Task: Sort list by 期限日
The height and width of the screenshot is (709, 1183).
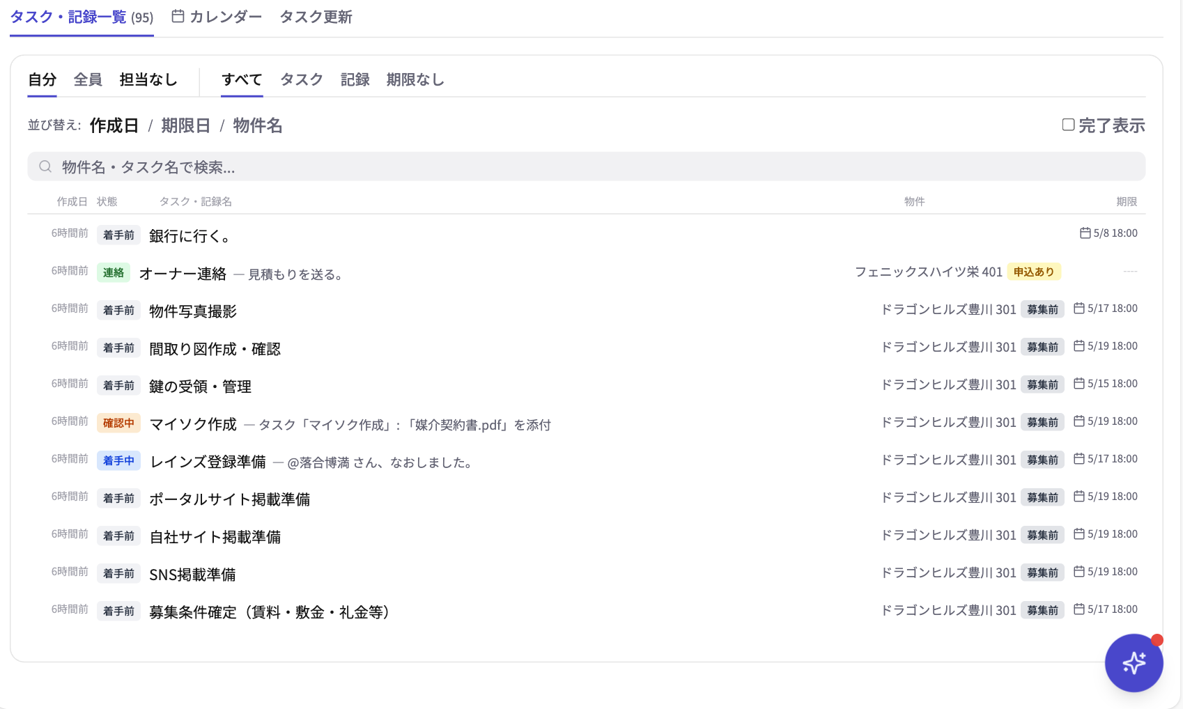Action: click(186, 125)
